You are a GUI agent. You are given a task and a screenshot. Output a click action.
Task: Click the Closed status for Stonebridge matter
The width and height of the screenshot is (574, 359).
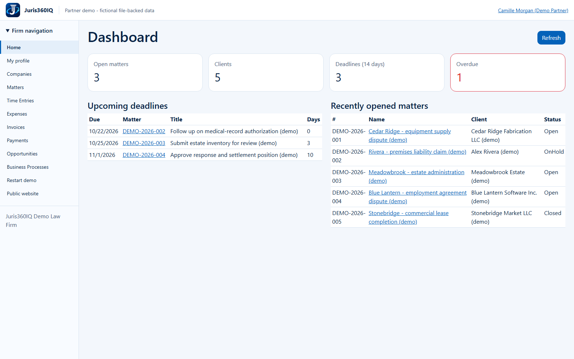click(552, 213)
